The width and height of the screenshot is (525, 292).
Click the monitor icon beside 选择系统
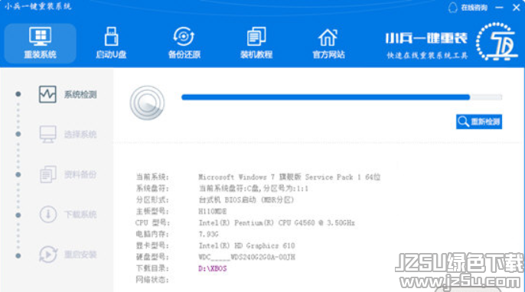(48, 135)
